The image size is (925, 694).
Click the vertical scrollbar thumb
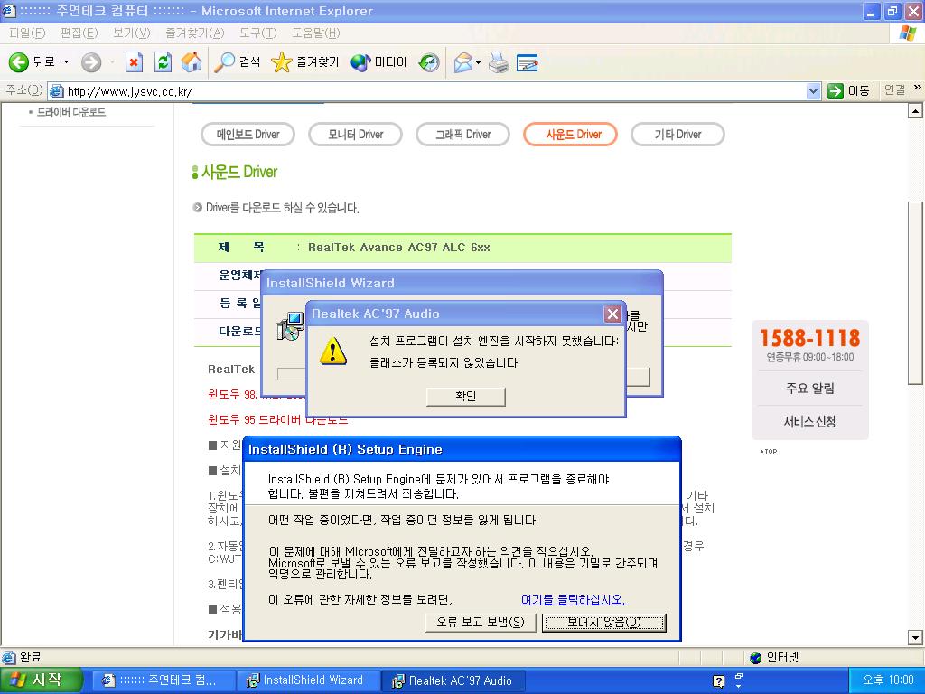pos(915,294)
